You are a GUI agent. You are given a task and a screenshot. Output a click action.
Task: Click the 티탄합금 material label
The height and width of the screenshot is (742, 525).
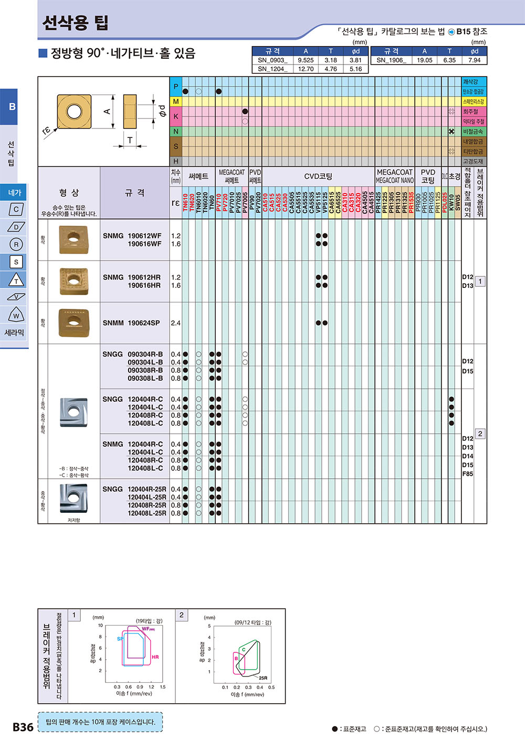474,152
